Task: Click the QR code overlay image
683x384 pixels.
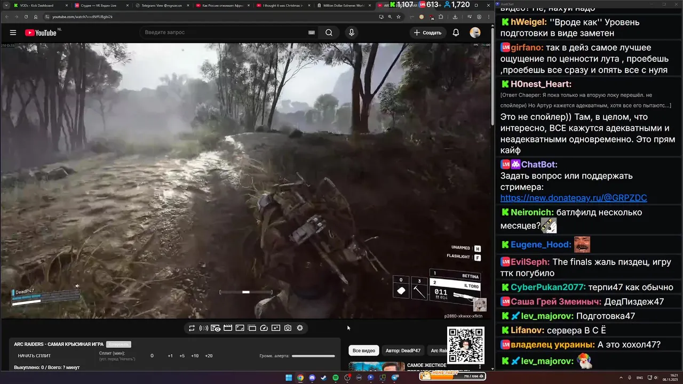Action: [465, 346]
